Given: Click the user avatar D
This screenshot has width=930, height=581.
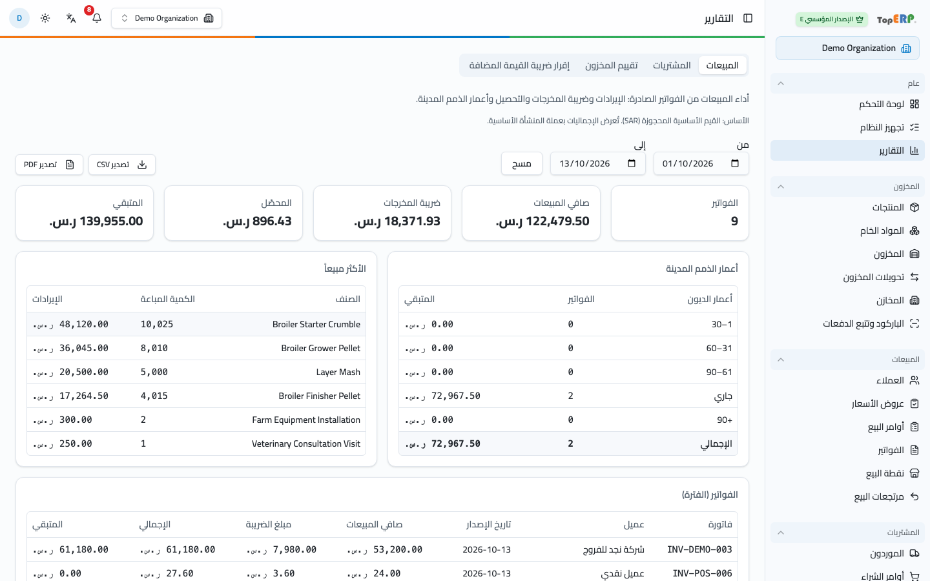Looking at the screenshot, I should (19, 18).
